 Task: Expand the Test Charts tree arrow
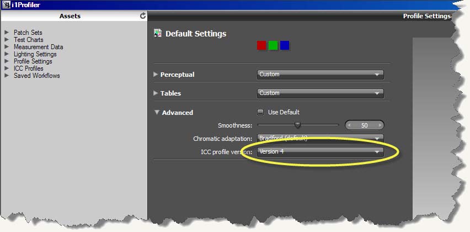[7, 40]
